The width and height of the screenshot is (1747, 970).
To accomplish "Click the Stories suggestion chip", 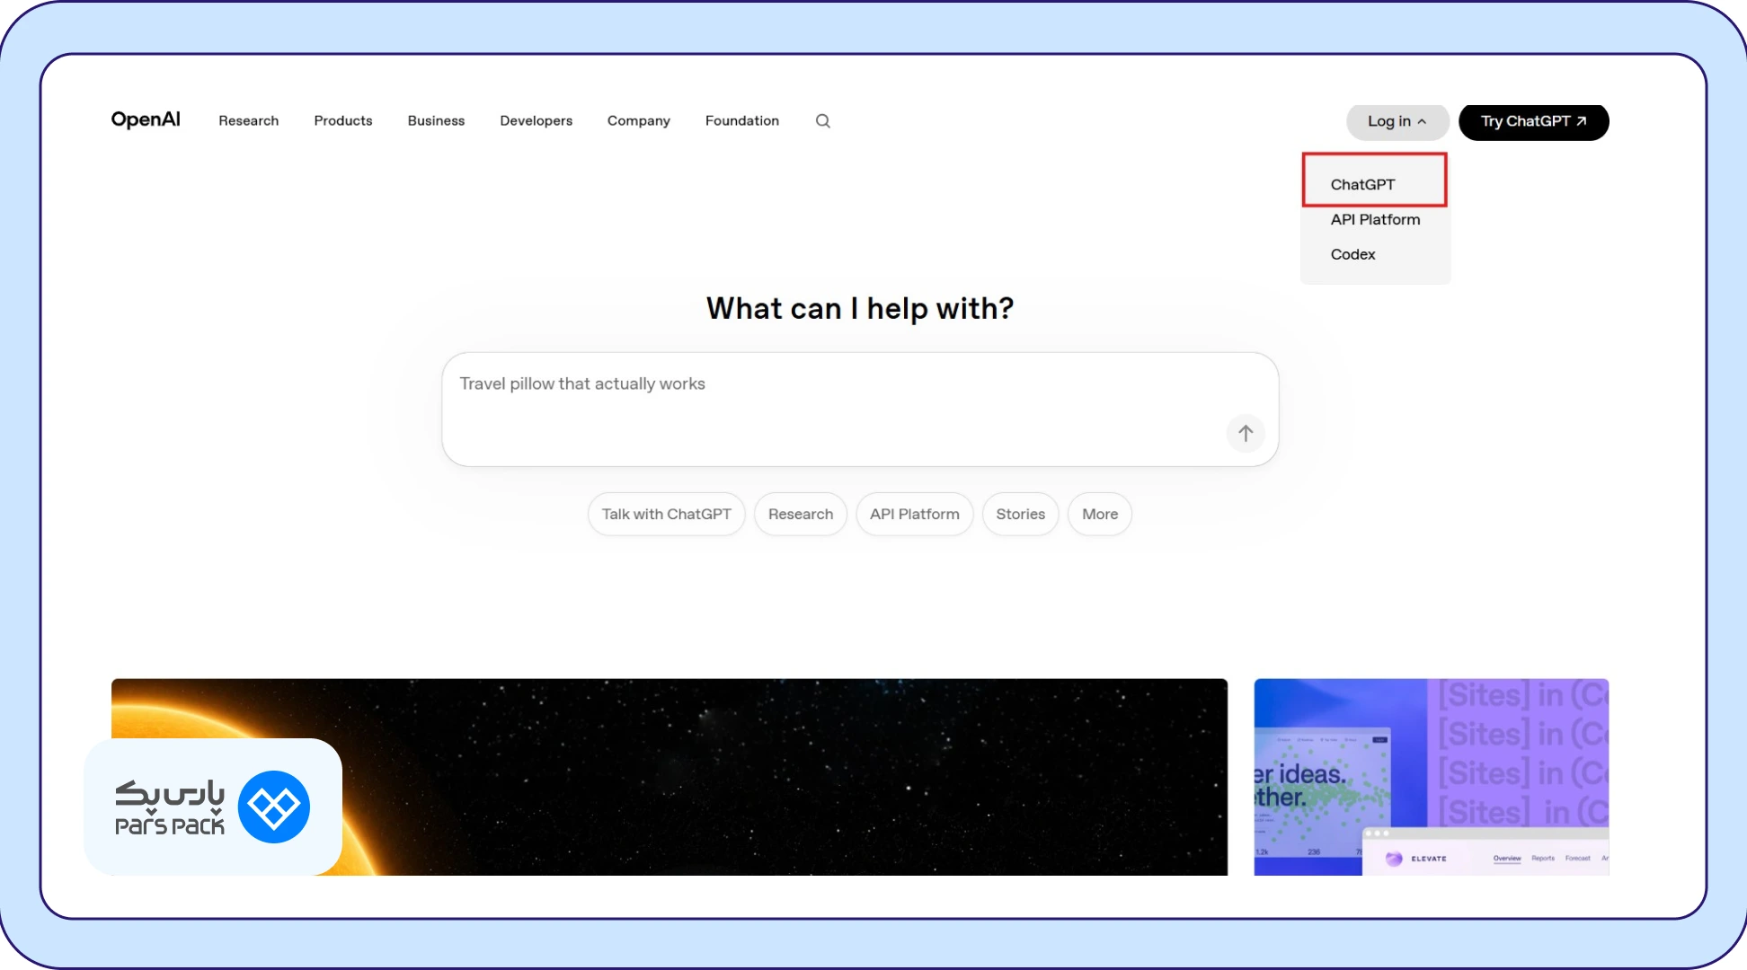I will tap(1021, 514).
